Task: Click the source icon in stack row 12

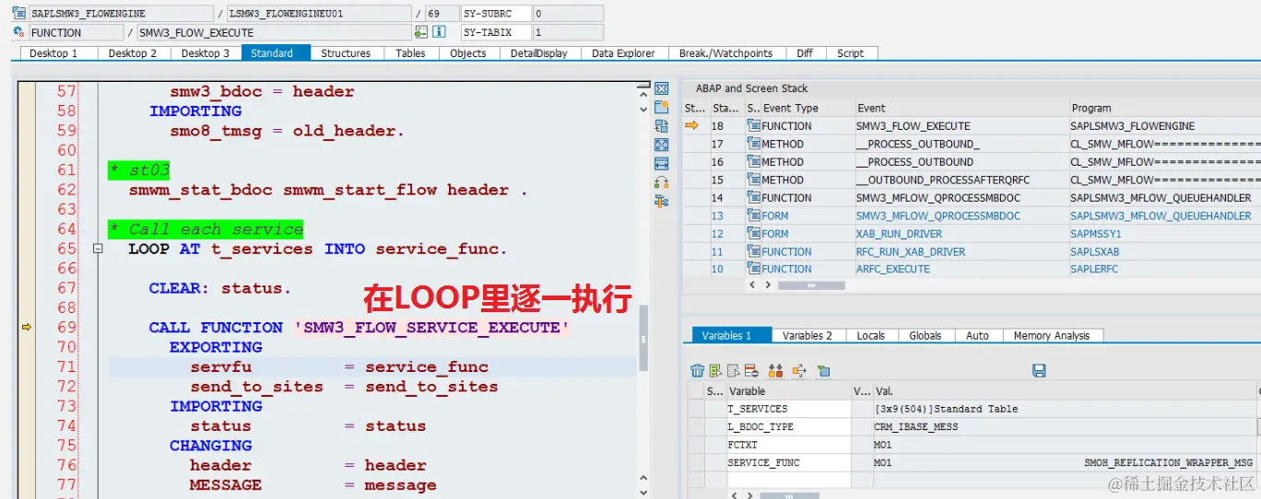Action: [x=753, y=234]
